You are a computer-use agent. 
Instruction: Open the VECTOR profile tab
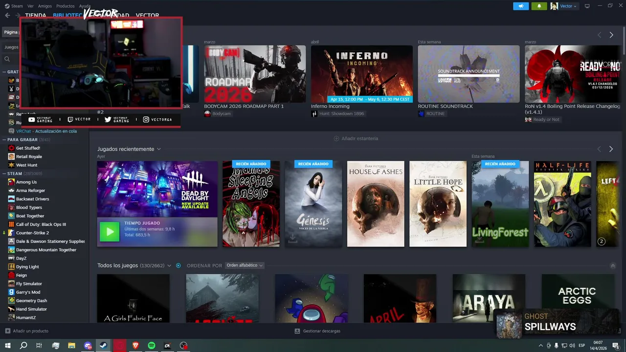coord(147,15)
